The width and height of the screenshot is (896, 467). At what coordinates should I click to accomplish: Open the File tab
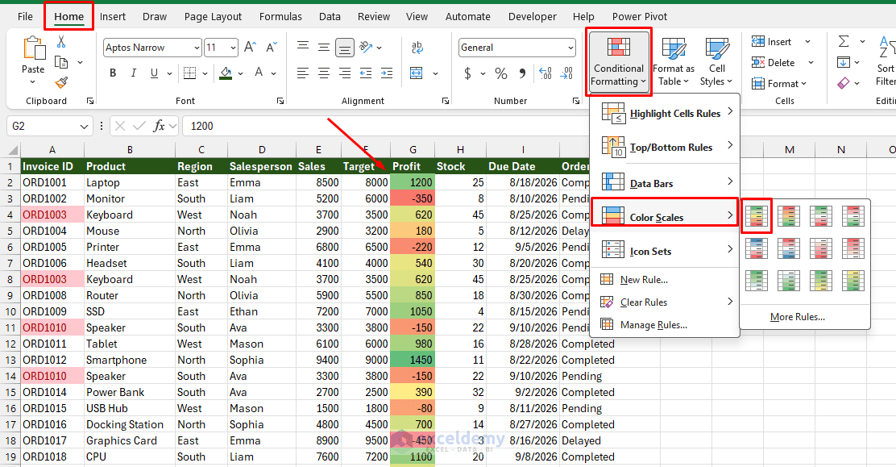(25, 17)
